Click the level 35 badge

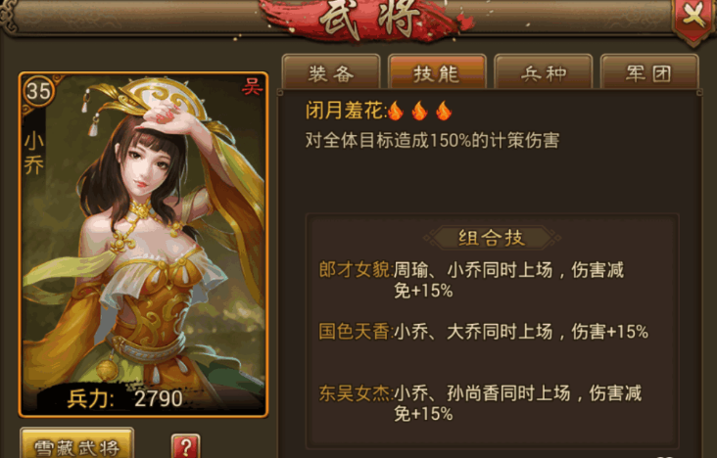click(x=38, y=91)
